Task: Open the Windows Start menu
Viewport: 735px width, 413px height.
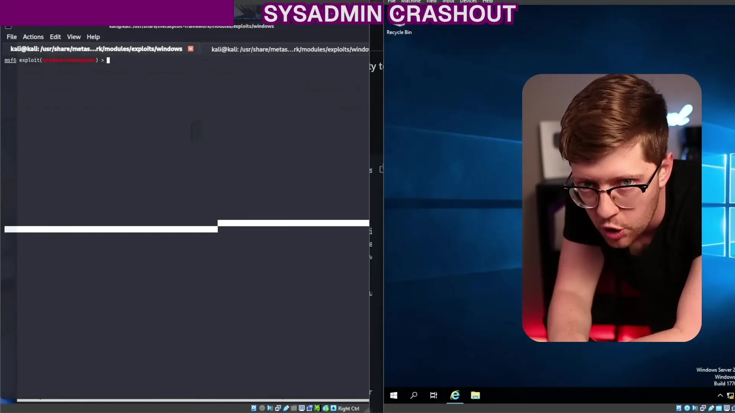Action: point(394,395)
